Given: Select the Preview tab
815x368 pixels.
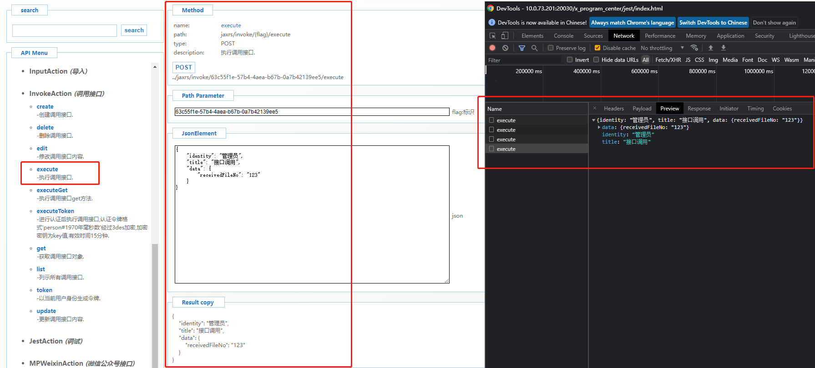Looking at the screenshot, I should (669, 109).
